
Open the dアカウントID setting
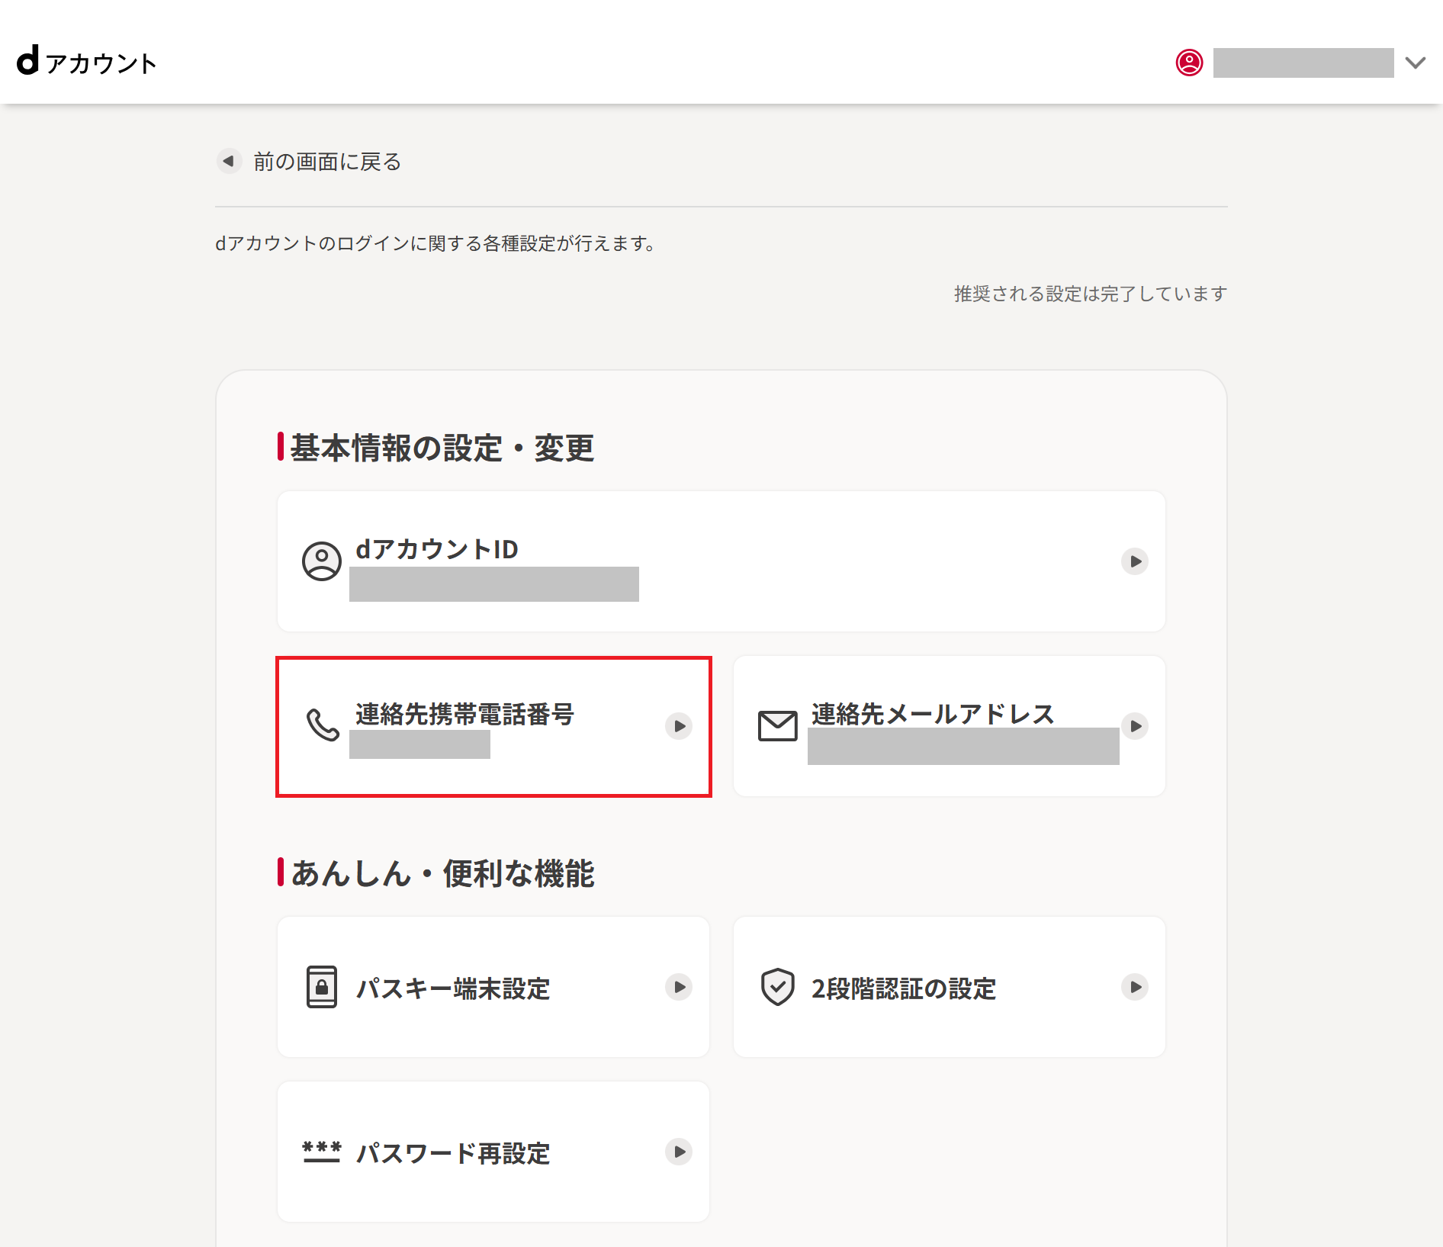tap(721, 561)
